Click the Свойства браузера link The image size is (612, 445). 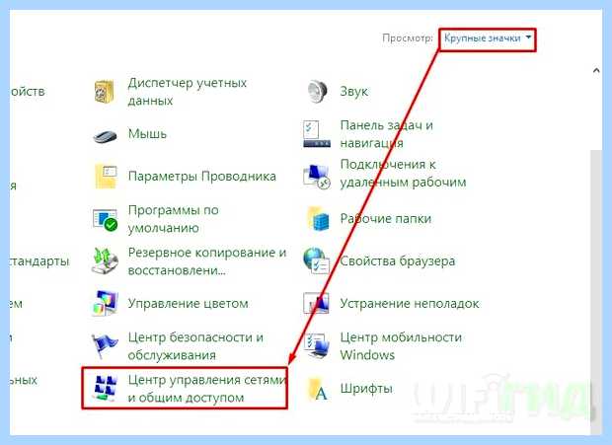[x=398, y=260]
